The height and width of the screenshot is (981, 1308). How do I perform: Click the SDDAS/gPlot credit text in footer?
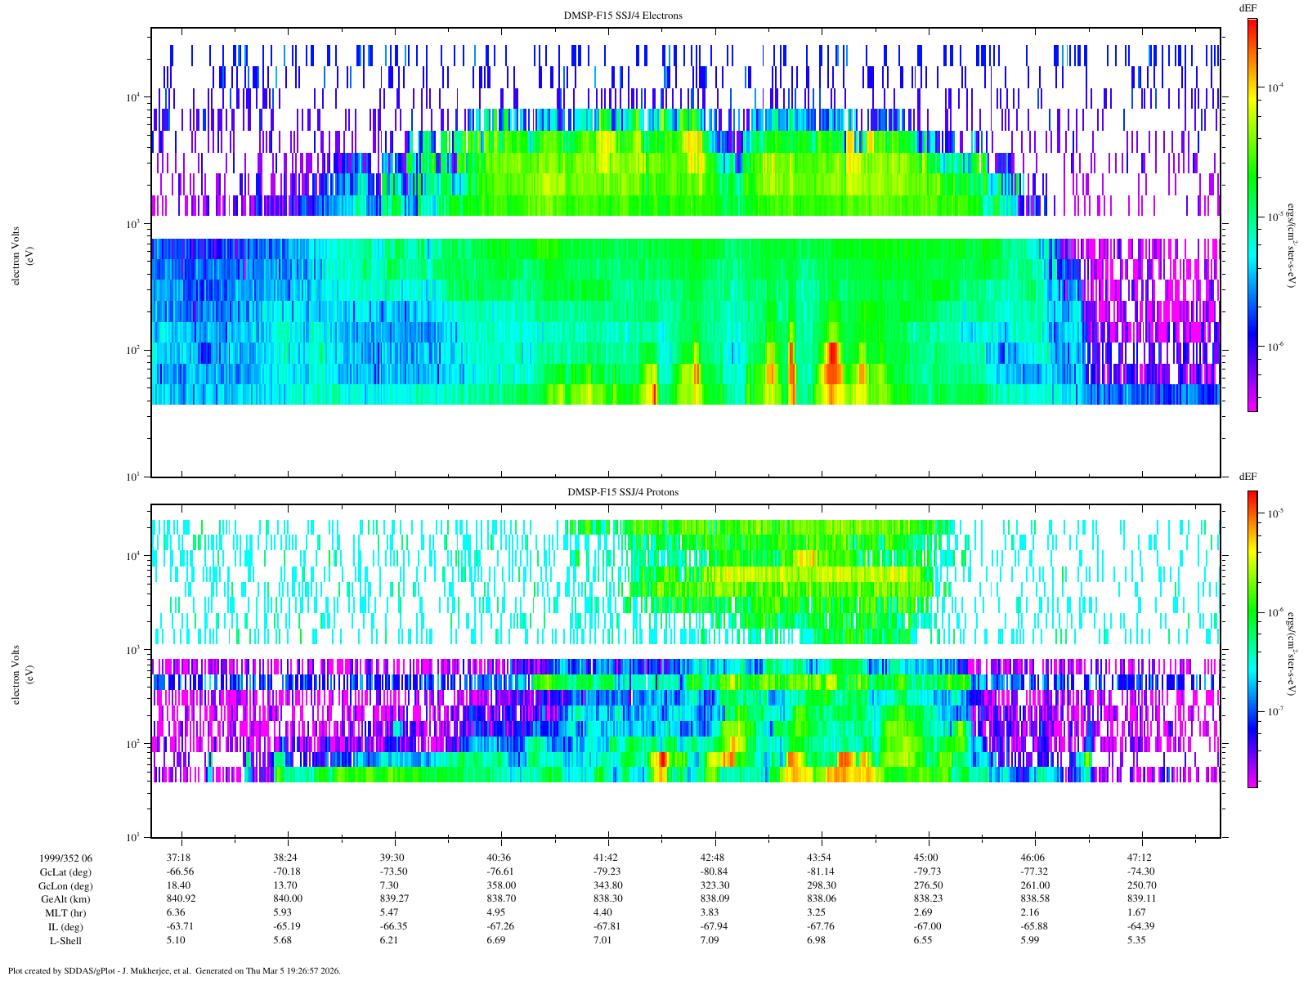coord(173,971)
